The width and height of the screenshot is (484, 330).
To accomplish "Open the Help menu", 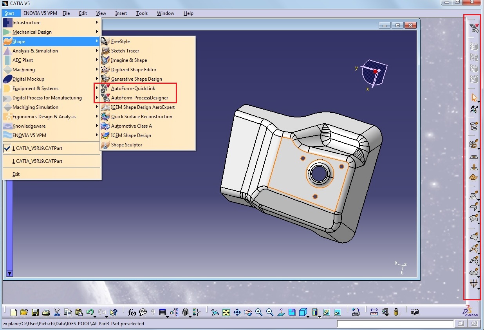I will pyautogui.click(x=188, y=13).
